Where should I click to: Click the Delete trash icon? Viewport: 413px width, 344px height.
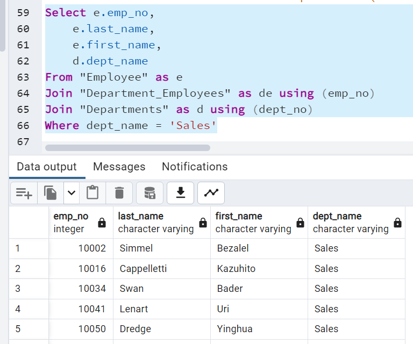[119, 193]
